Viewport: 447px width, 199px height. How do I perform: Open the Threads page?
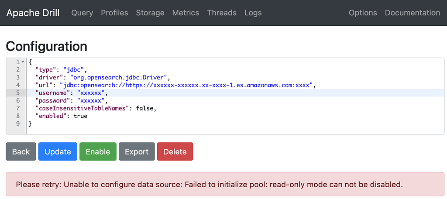point(222,13)
